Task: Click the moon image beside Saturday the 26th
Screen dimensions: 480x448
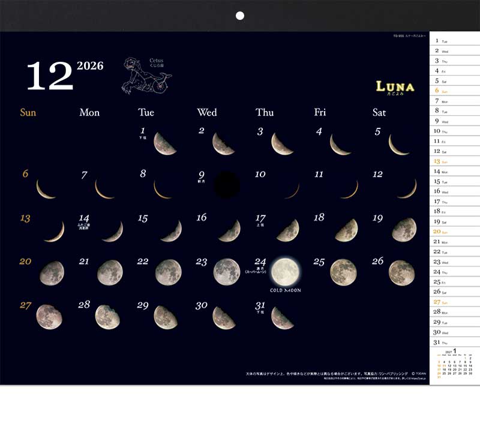Action: click(x=402, y=273)
